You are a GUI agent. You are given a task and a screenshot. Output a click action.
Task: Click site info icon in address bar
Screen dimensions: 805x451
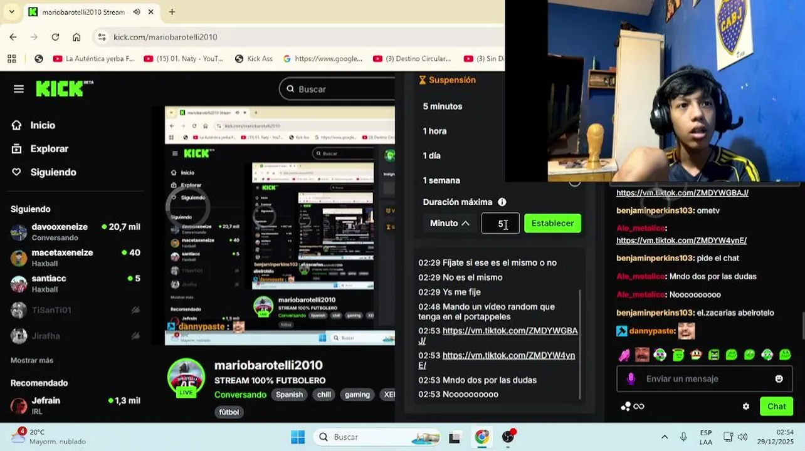pyautogui.click(x=102, y=37)
